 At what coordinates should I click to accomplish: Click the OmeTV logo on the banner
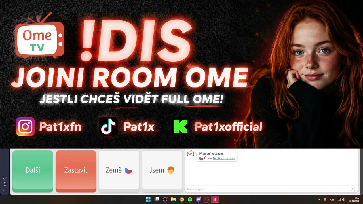[x=39, y=35]
